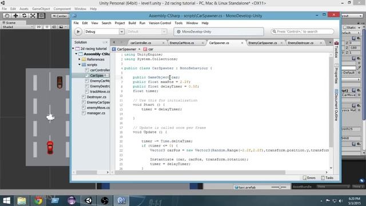
Task: Open the Project menu
Action: click(x=120, y=23)
